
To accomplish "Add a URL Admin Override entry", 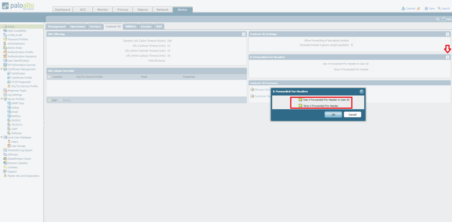I will click(x=52, y=100).
